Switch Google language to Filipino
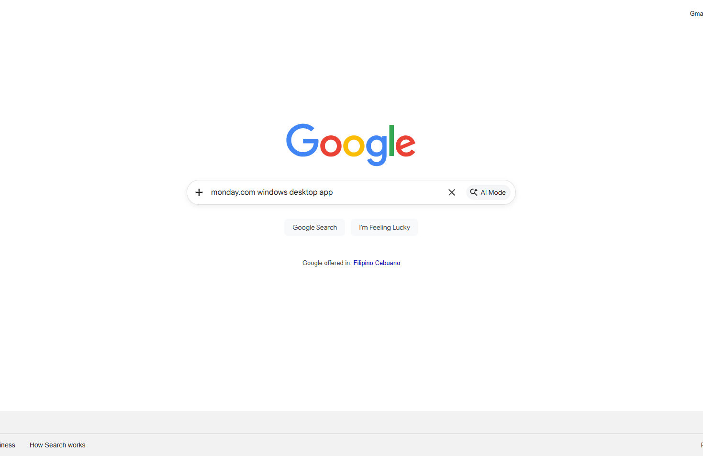 (x=363, y=263)
